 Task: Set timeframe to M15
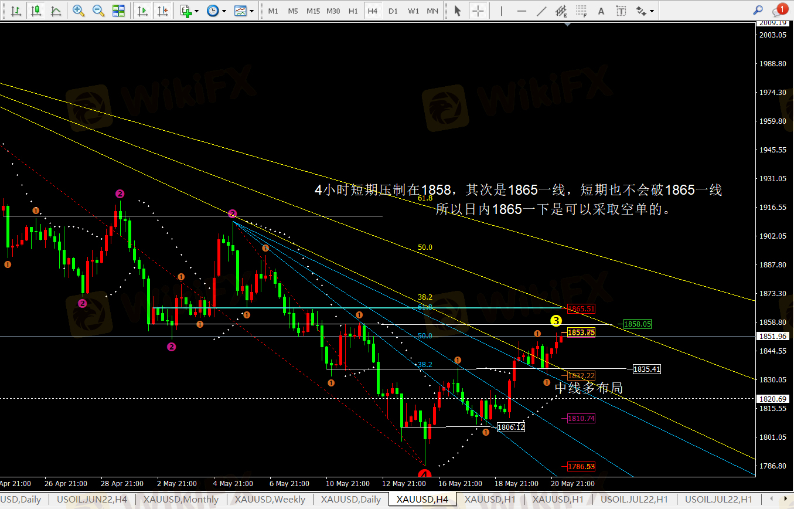tap(313, 11)
